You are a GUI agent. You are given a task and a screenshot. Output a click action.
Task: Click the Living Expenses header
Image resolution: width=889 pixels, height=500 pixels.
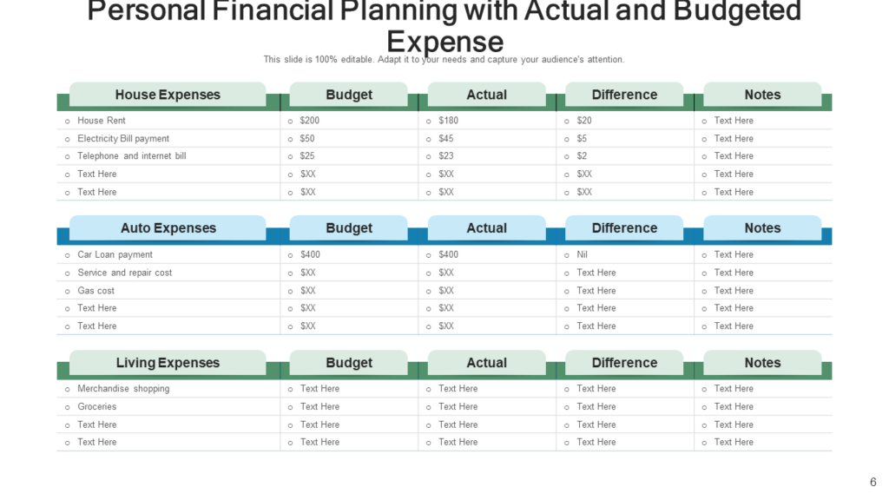click(168, 363)
